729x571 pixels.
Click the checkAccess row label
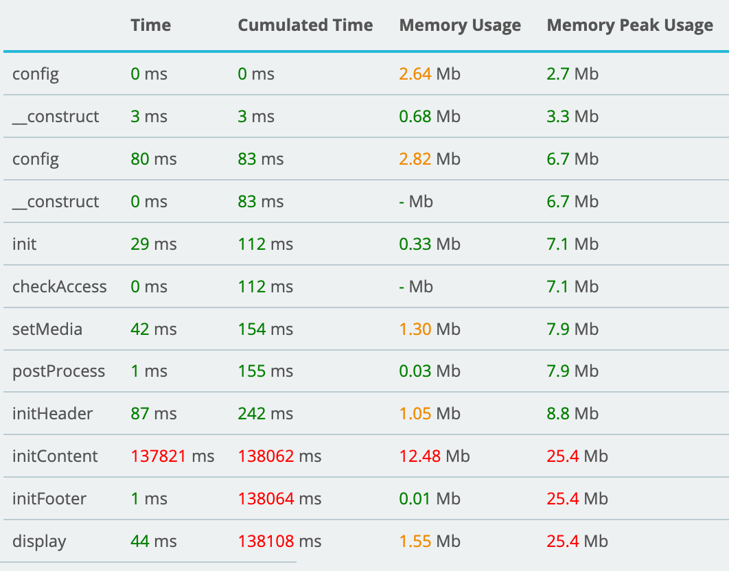60,287
